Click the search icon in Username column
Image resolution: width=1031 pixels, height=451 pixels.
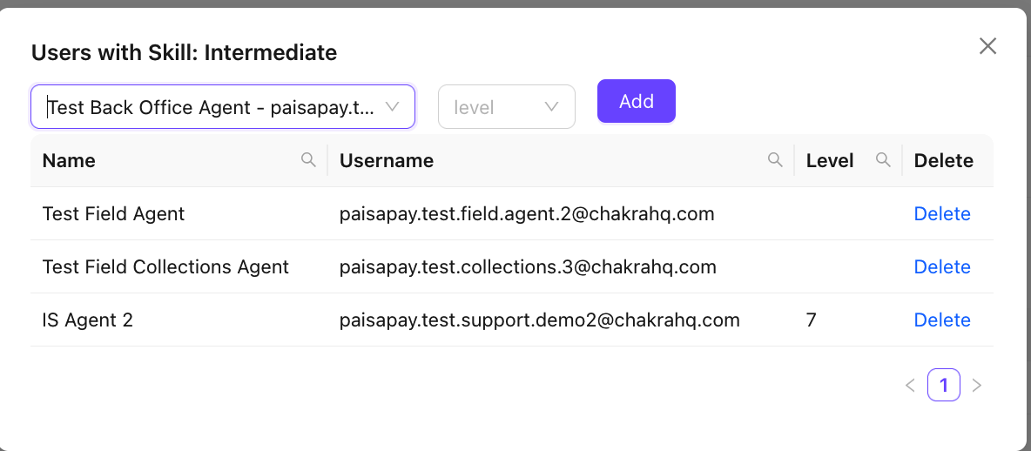775,160
